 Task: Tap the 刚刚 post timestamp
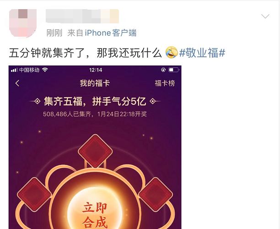pyautogui.click(x=54, y=33)
